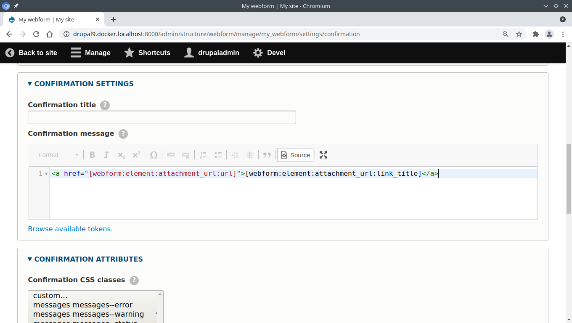Click Back to site in admin toolbar
The width and height of the screenshot is (572, 323).
click(31, 53)
